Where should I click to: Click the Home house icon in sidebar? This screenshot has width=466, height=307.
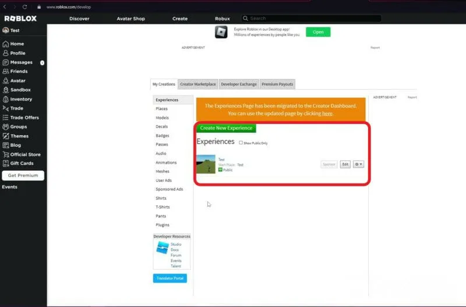6,44
